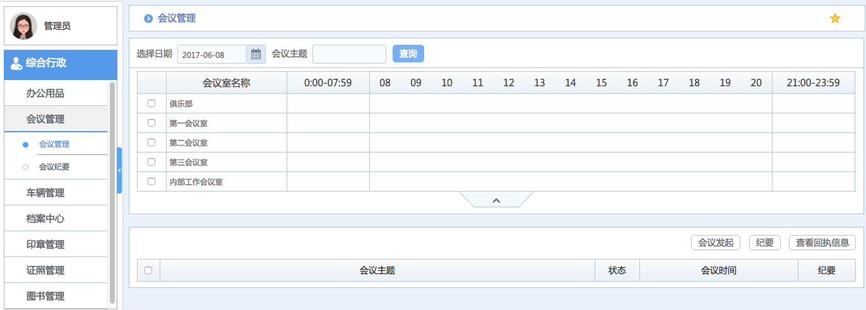Expand the 办公用品 sidebar section

tap(45, 93)
